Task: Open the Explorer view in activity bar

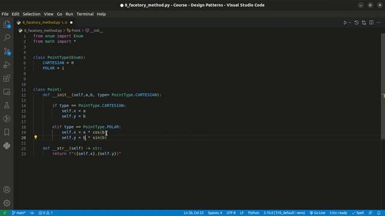Action: pyautogui.click(x=7, y=24)
